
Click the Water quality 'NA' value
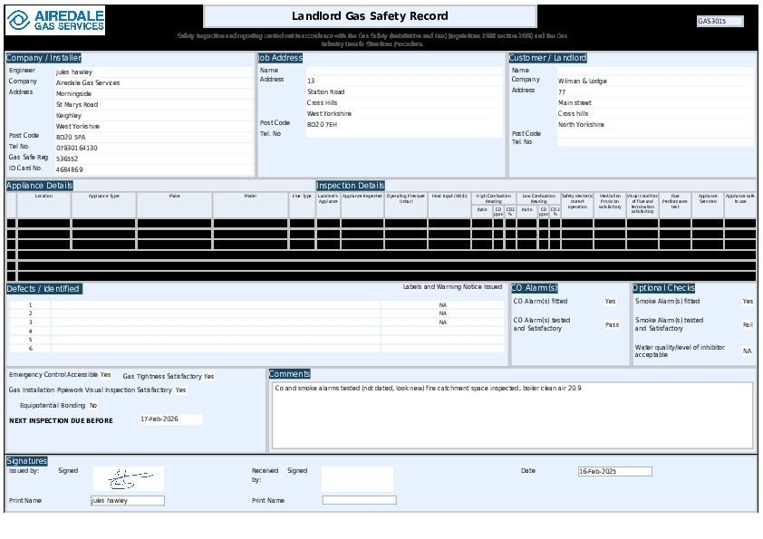(x=747, y=351)
